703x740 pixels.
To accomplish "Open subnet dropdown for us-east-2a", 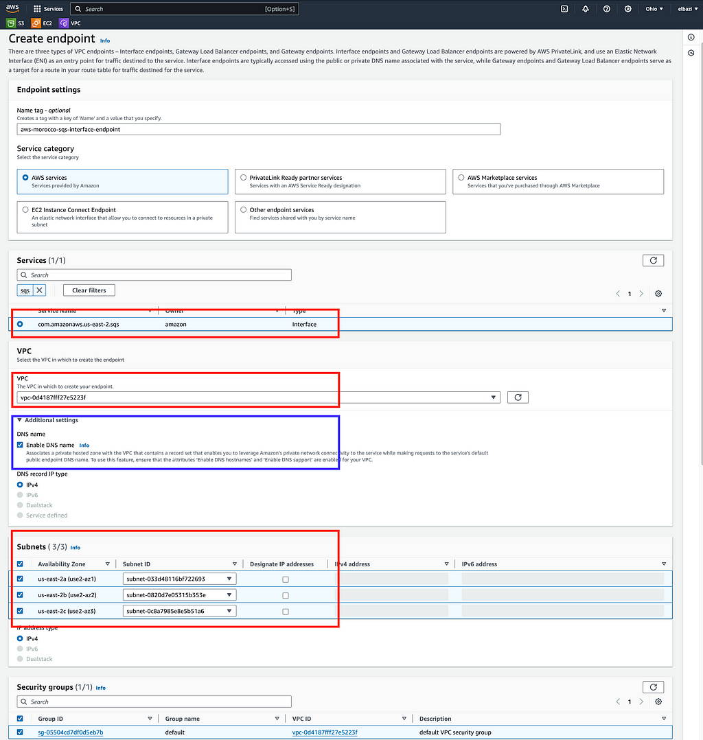I will (179, 579).
